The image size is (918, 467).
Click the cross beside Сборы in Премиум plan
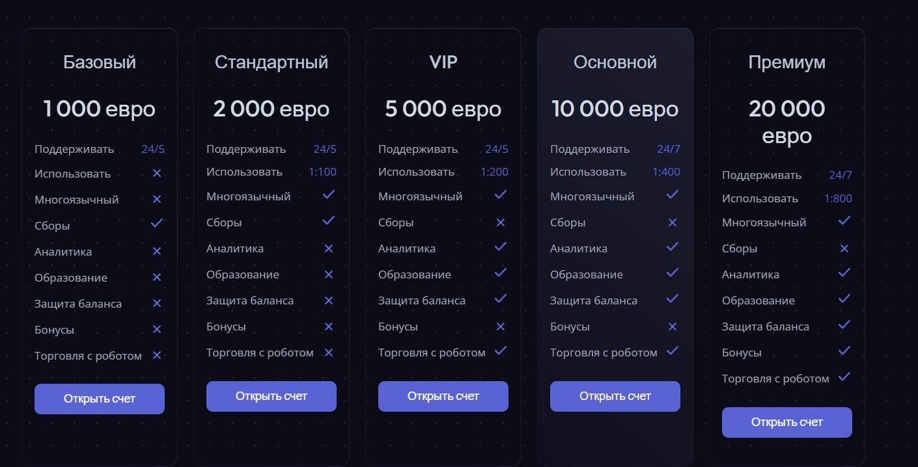click(x=844, y=248)
